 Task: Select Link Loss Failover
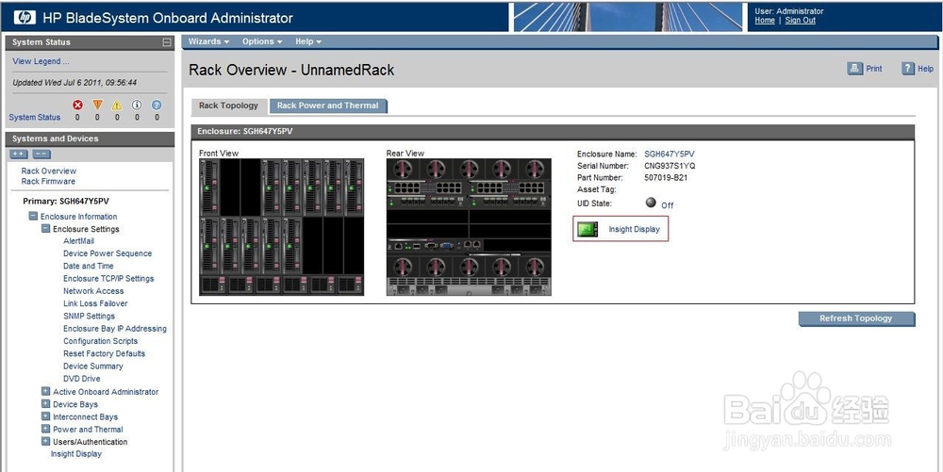95,304
